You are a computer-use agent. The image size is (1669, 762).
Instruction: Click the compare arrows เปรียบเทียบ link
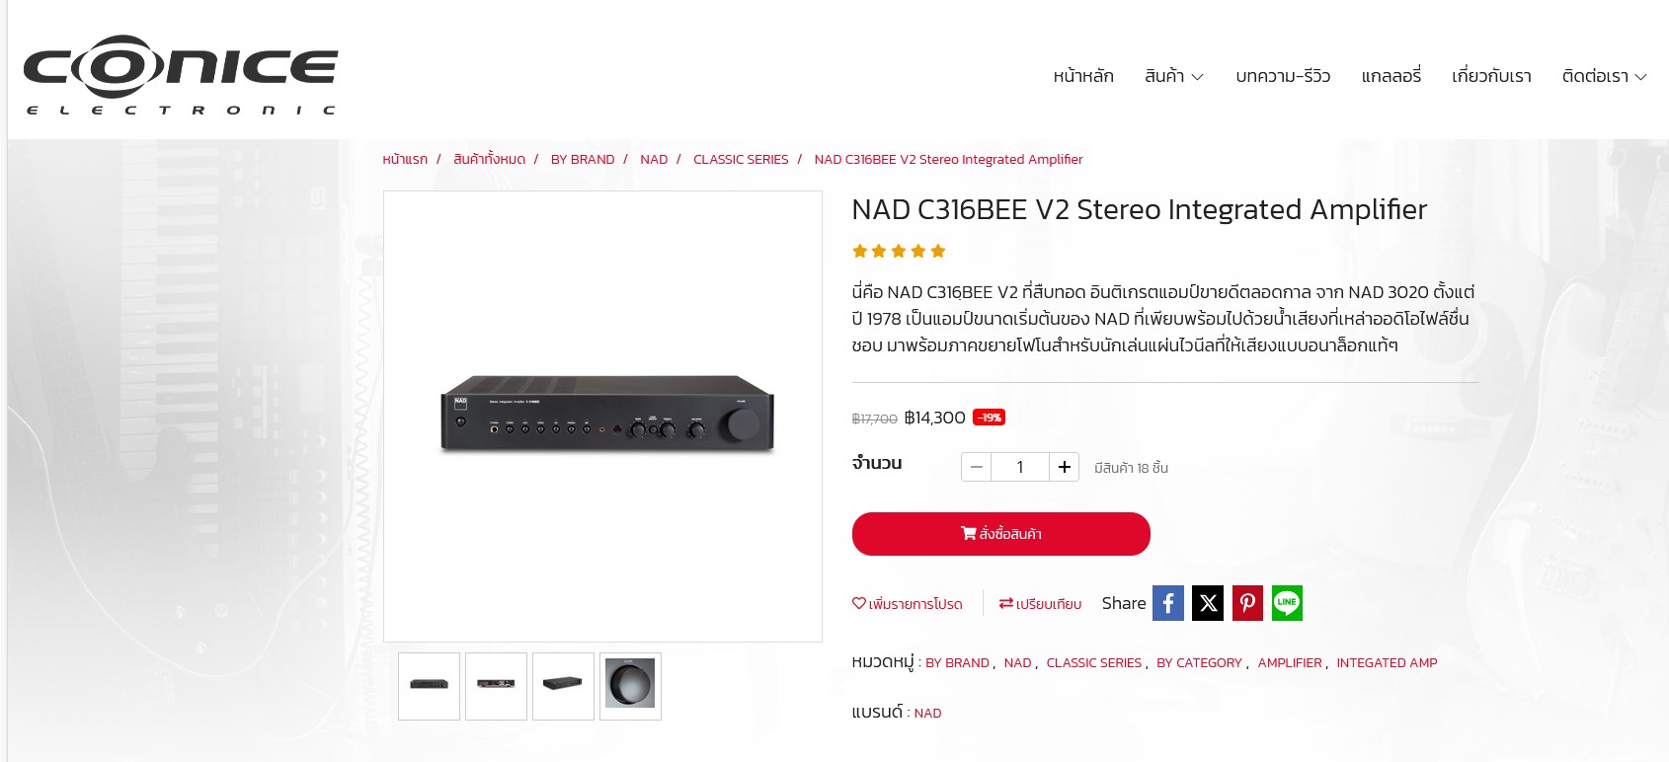1040,604
